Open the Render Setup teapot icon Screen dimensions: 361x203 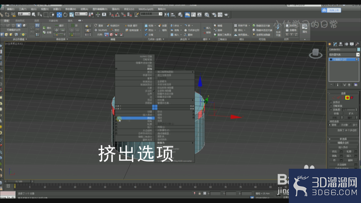[214, 15]
